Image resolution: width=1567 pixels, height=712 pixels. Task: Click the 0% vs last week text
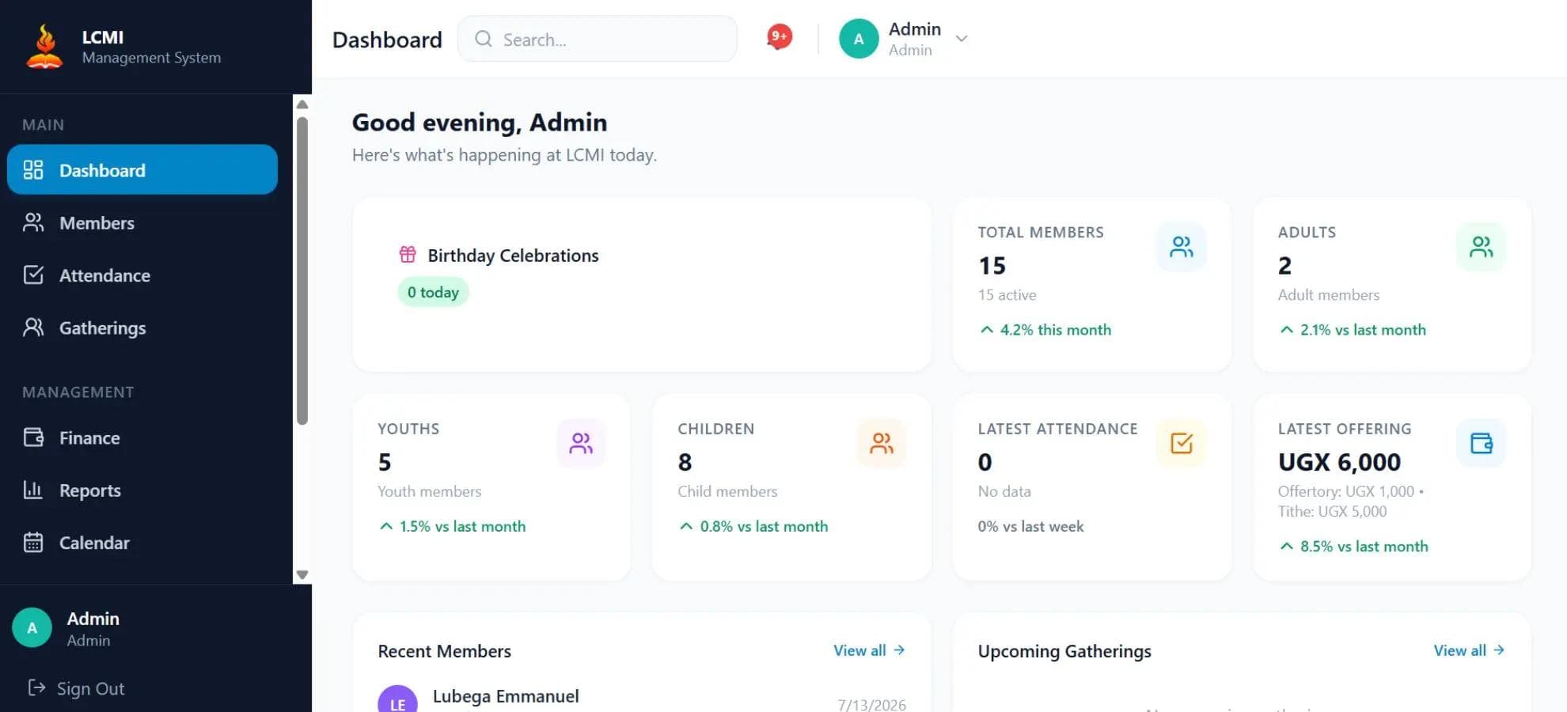[1030, 526]
